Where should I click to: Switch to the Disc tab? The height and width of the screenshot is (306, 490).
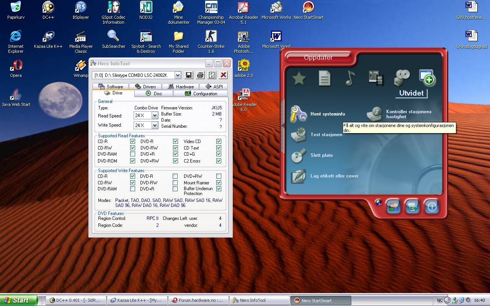[x=154, y=93]
